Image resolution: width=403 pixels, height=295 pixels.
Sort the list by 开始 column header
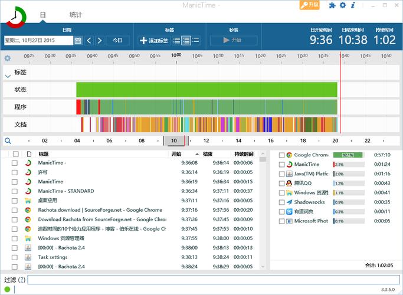176,154
